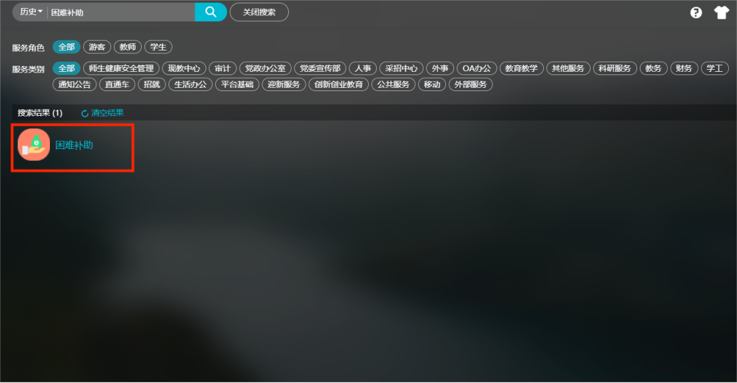The height and width of the screenshot is (383, 737).
Task: Choose the 学工 service category tag
Action: tap(714, 68)
